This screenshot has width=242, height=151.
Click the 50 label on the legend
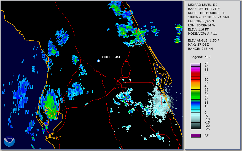[206, 79]
